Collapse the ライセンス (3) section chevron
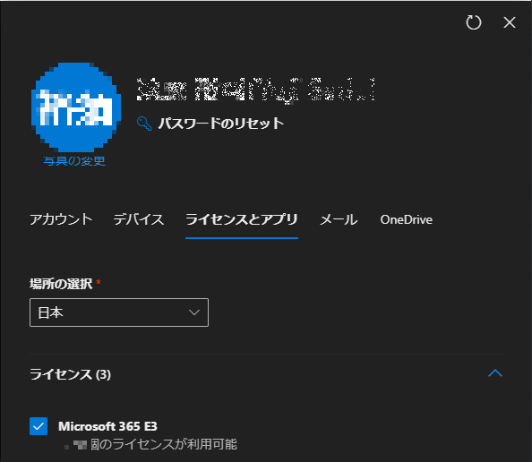The height and width of the screenshot is (462, 532). tap(495, 373)
